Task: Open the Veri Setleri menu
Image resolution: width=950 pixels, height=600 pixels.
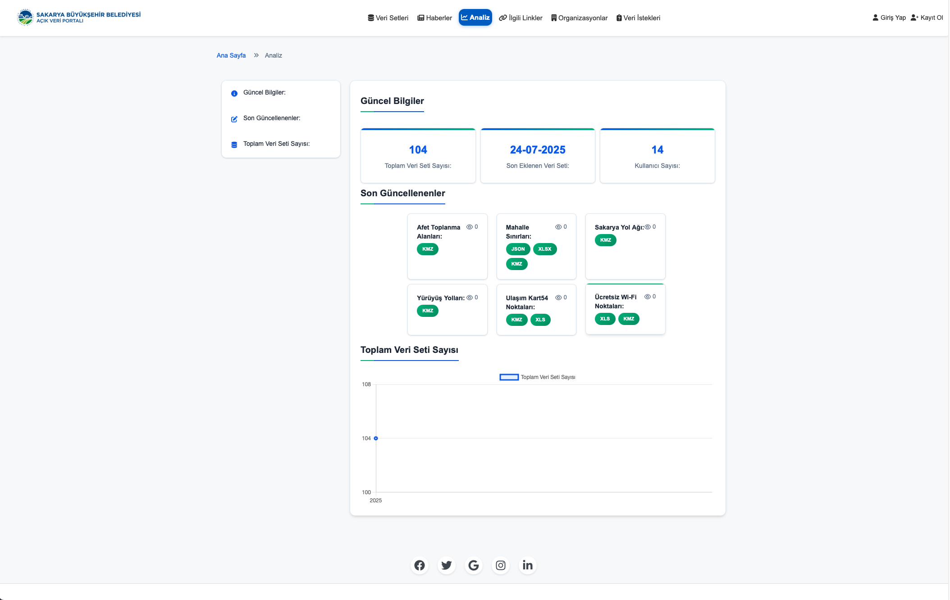Action: 388,18
